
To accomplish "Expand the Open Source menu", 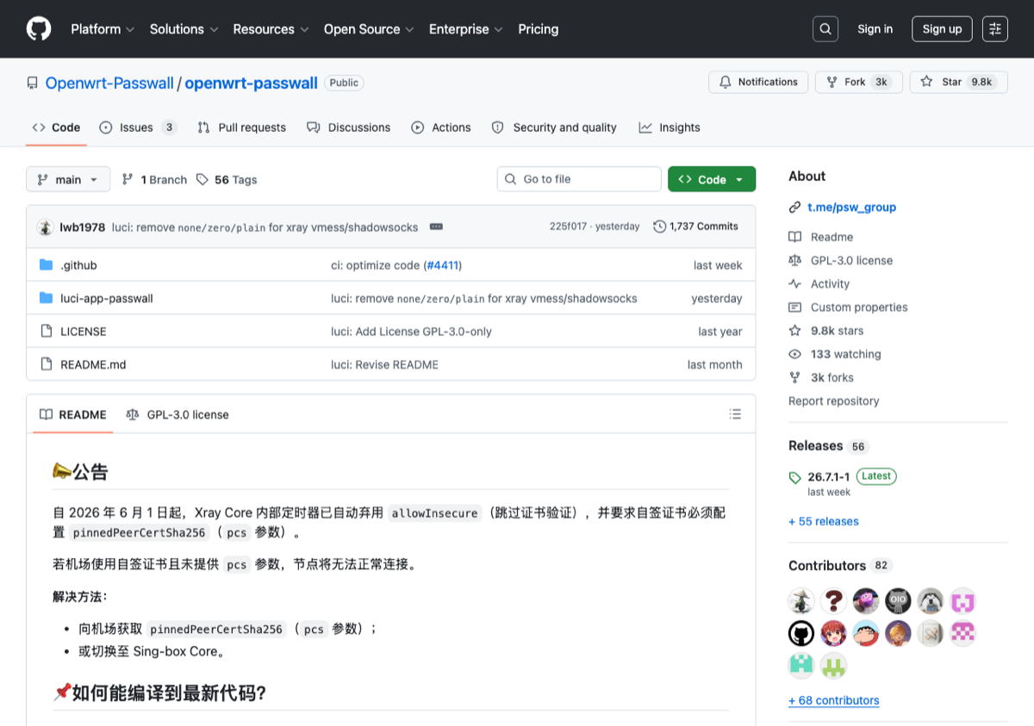I will tap(369, 29).
